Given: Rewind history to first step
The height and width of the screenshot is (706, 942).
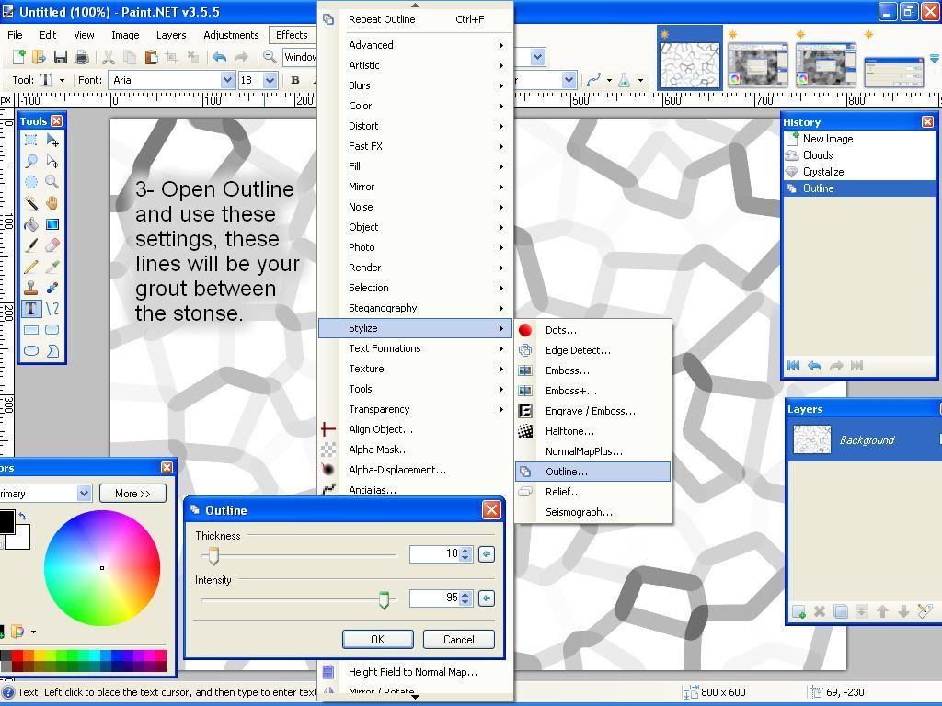Looking at the screenshot, I should 793,366.
